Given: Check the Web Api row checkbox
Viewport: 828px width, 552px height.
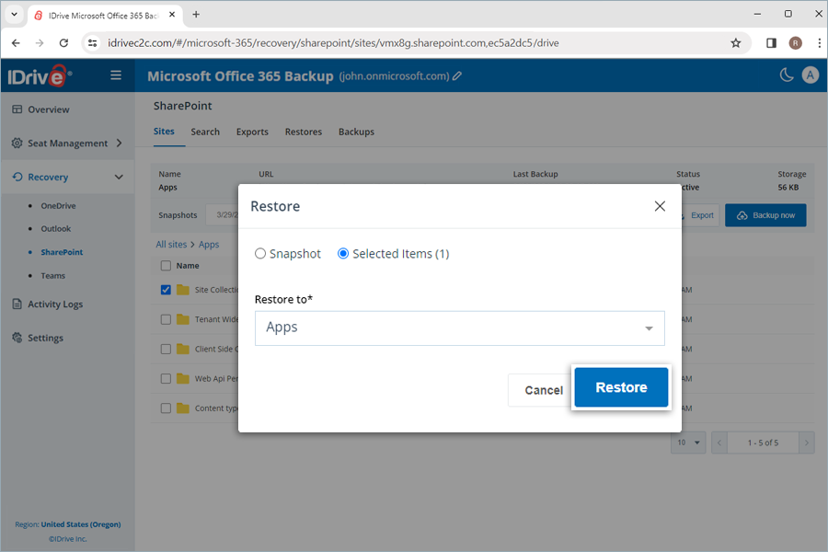Looking at the screenshot, I should (166, 378).
